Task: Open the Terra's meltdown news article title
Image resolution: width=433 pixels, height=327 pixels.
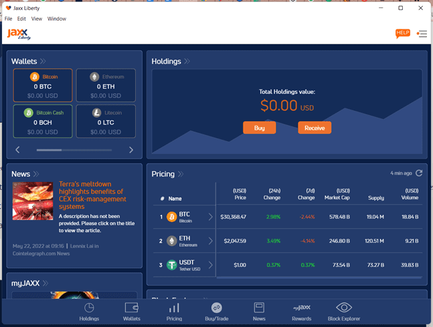Action: 92,195
